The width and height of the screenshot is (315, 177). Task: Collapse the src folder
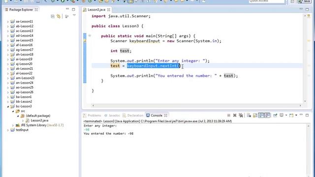(13, 111)
